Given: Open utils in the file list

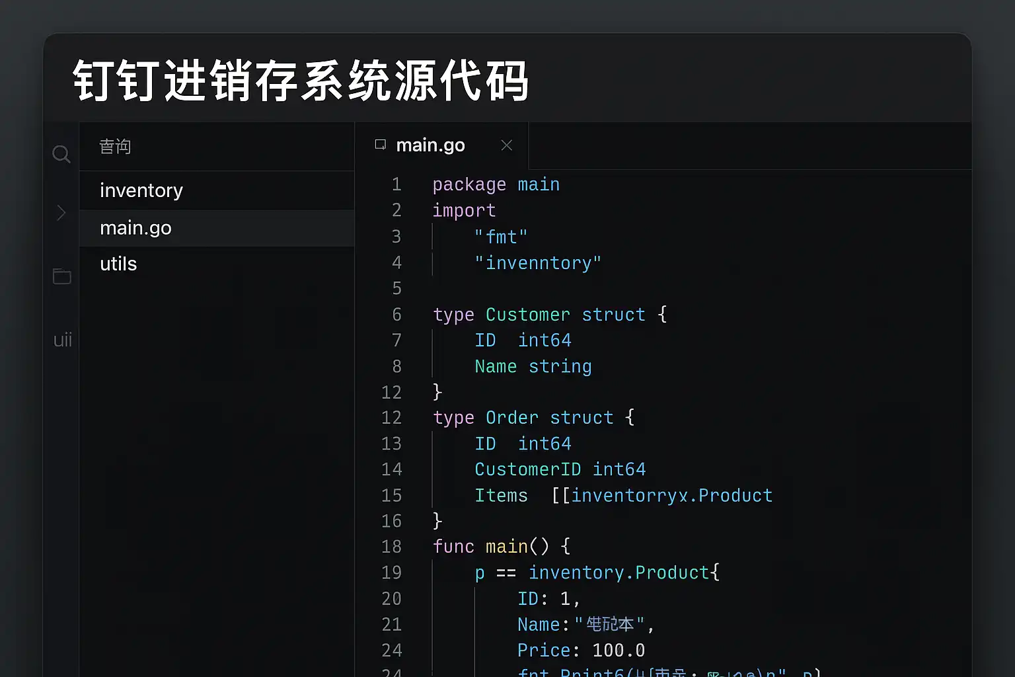Looking at the screenshot, I should (x=217, y=264).
